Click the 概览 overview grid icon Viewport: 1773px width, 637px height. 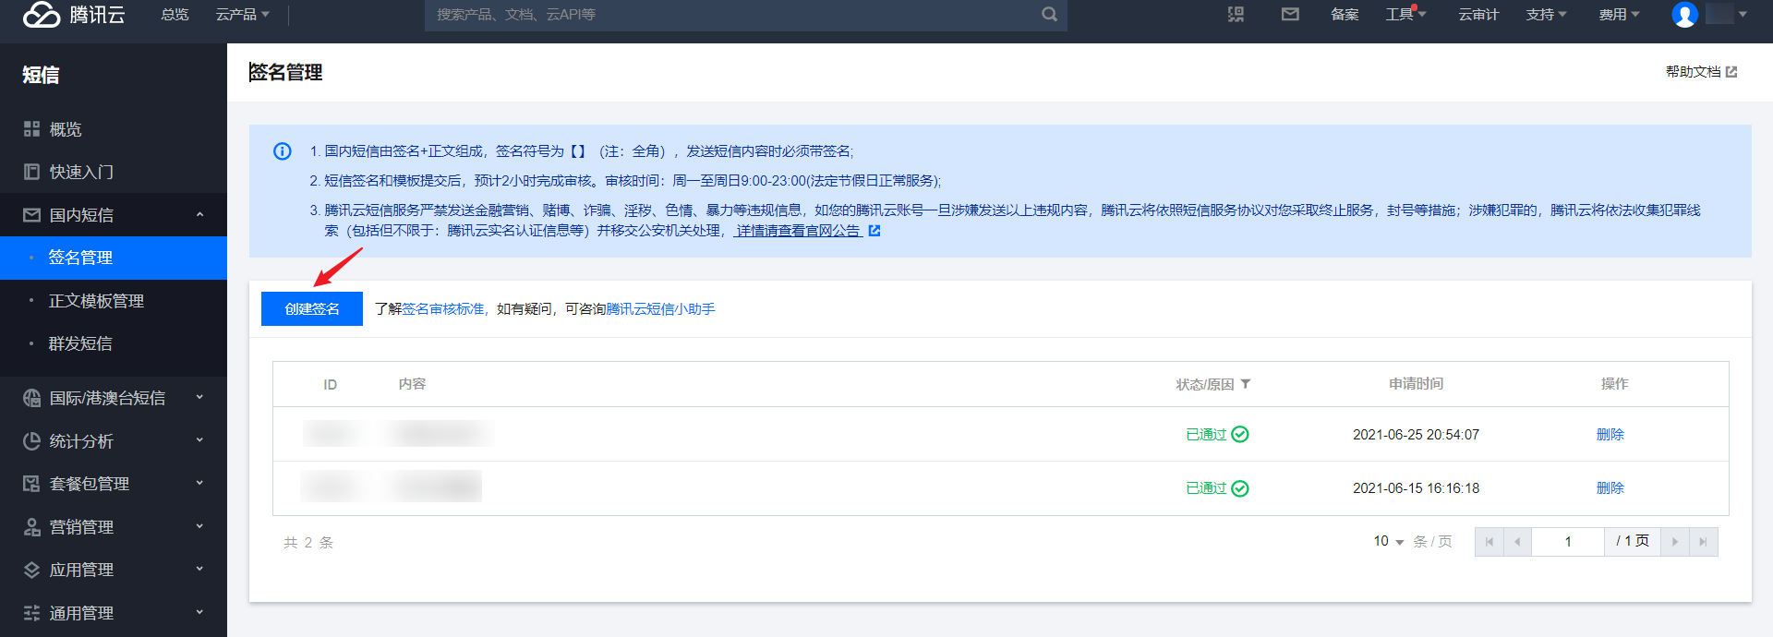(31, 129)
